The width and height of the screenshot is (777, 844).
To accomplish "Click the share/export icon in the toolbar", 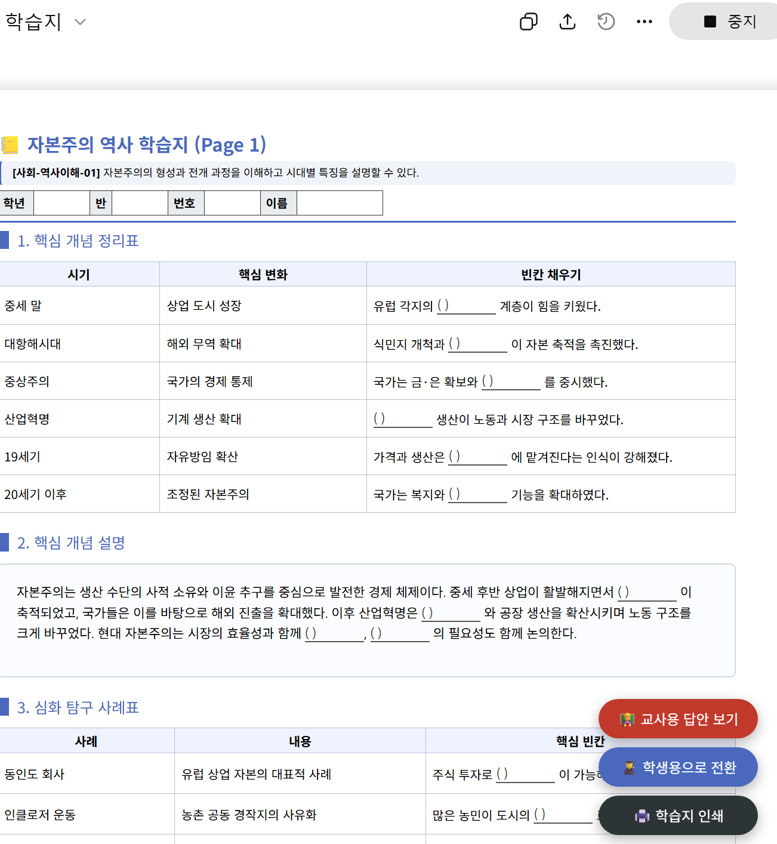I will pos(567,21).
